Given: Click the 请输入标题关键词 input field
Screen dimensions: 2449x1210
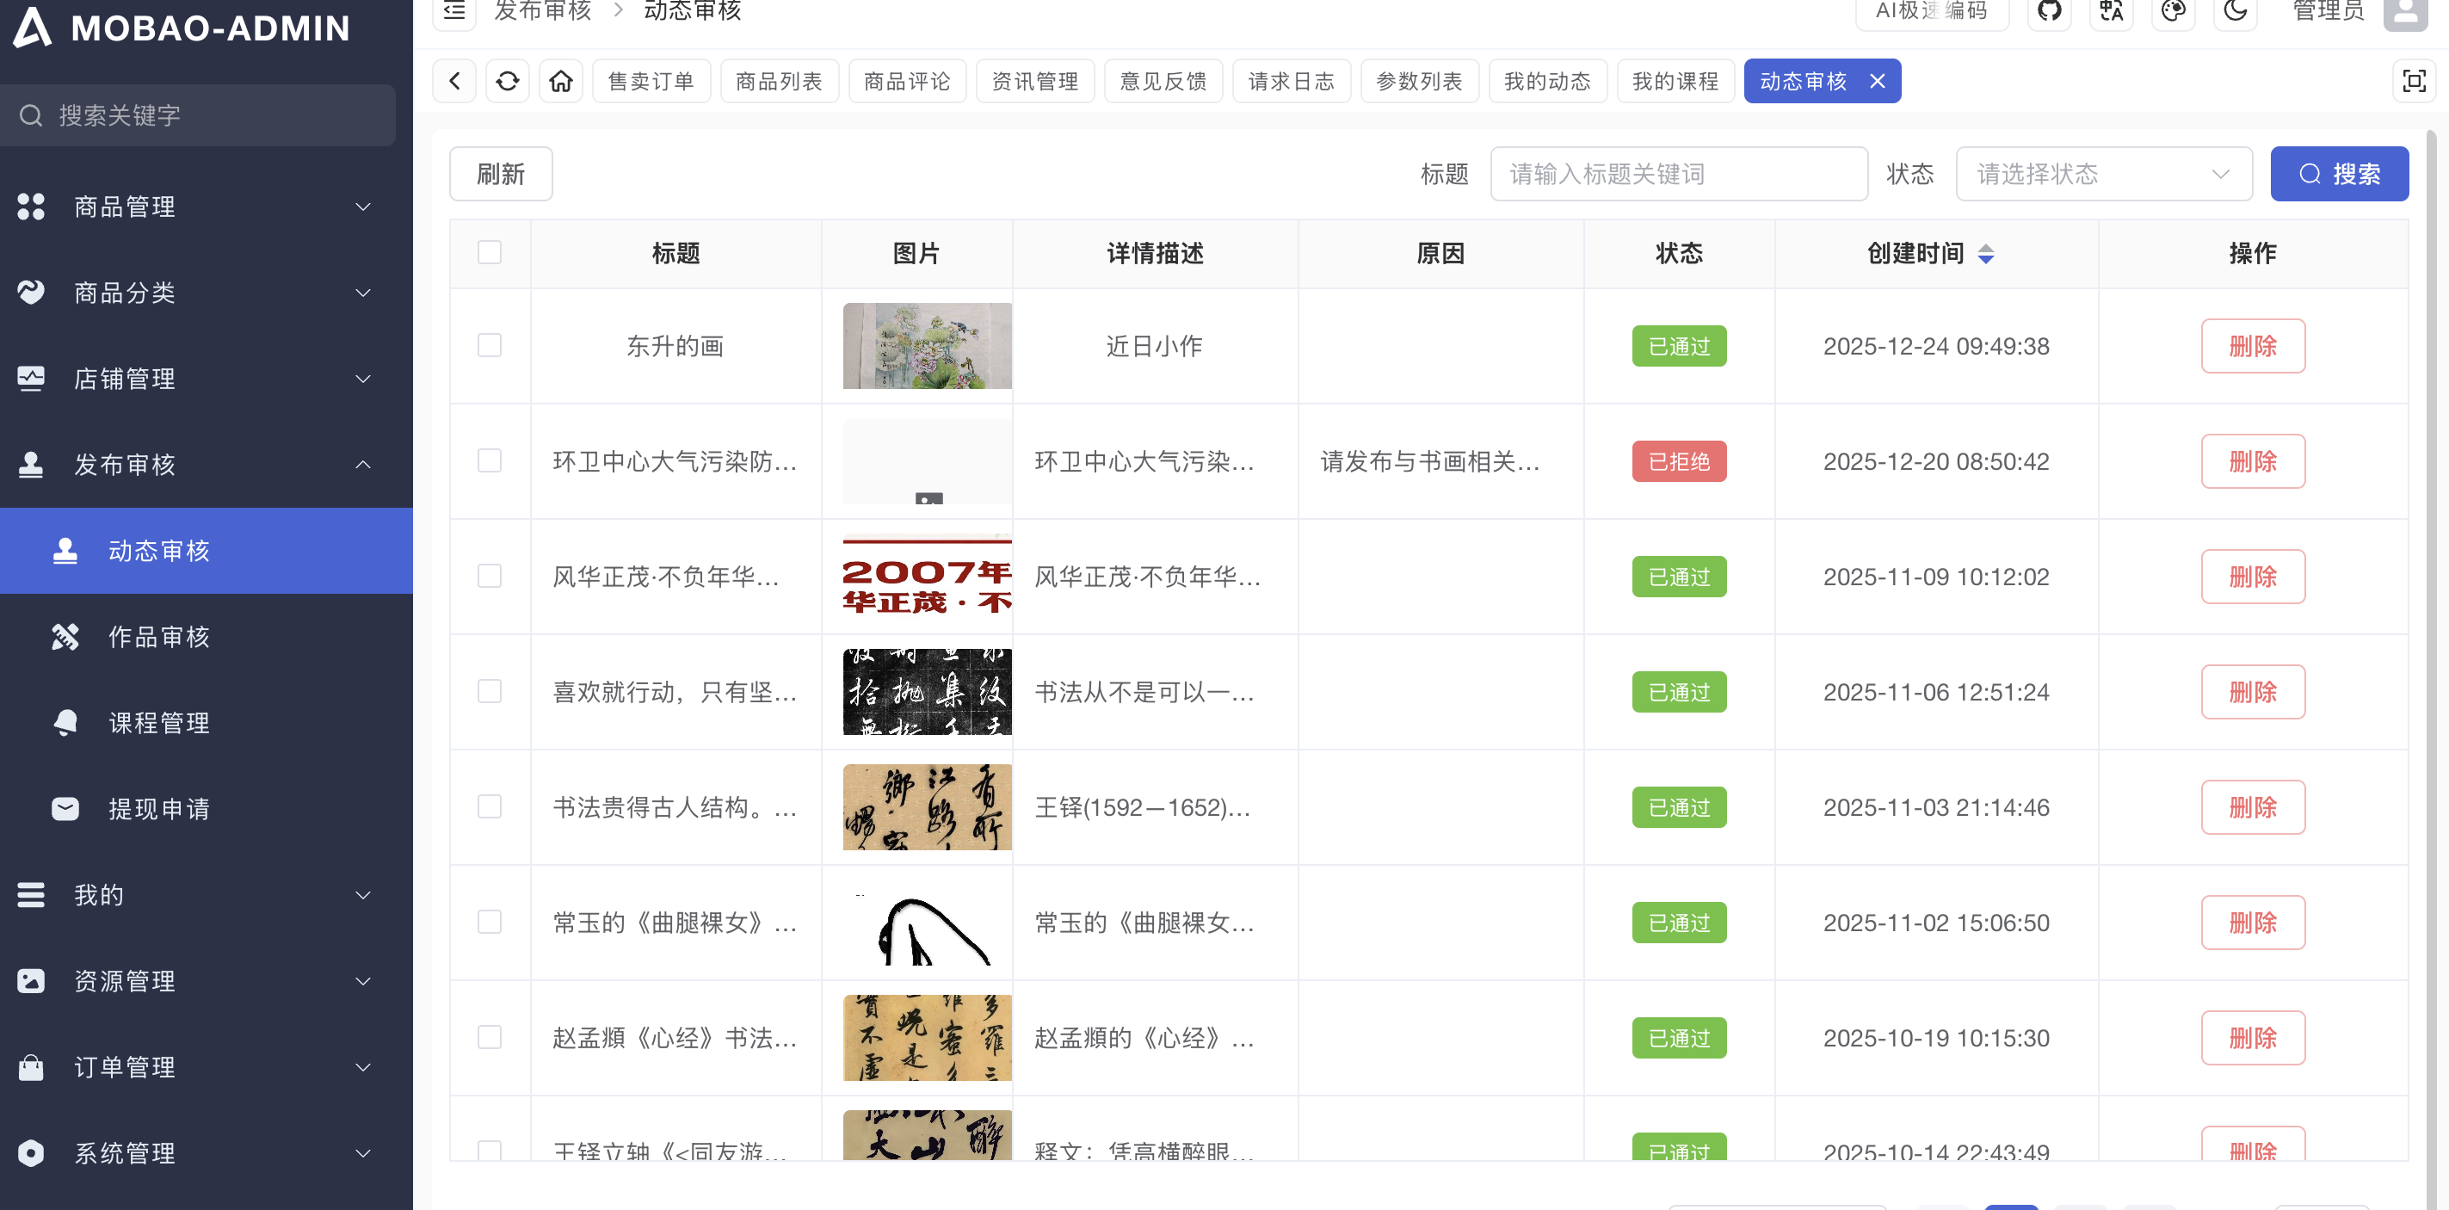Looking at the screenshot, I should [x=1678, y=174].
